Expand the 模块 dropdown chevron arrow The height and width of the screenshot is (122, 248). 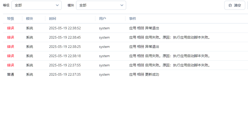[x=122, y=5]
